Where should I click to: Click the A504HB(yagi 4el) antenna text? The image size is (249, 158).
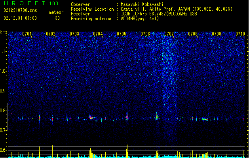pos(140,19)
